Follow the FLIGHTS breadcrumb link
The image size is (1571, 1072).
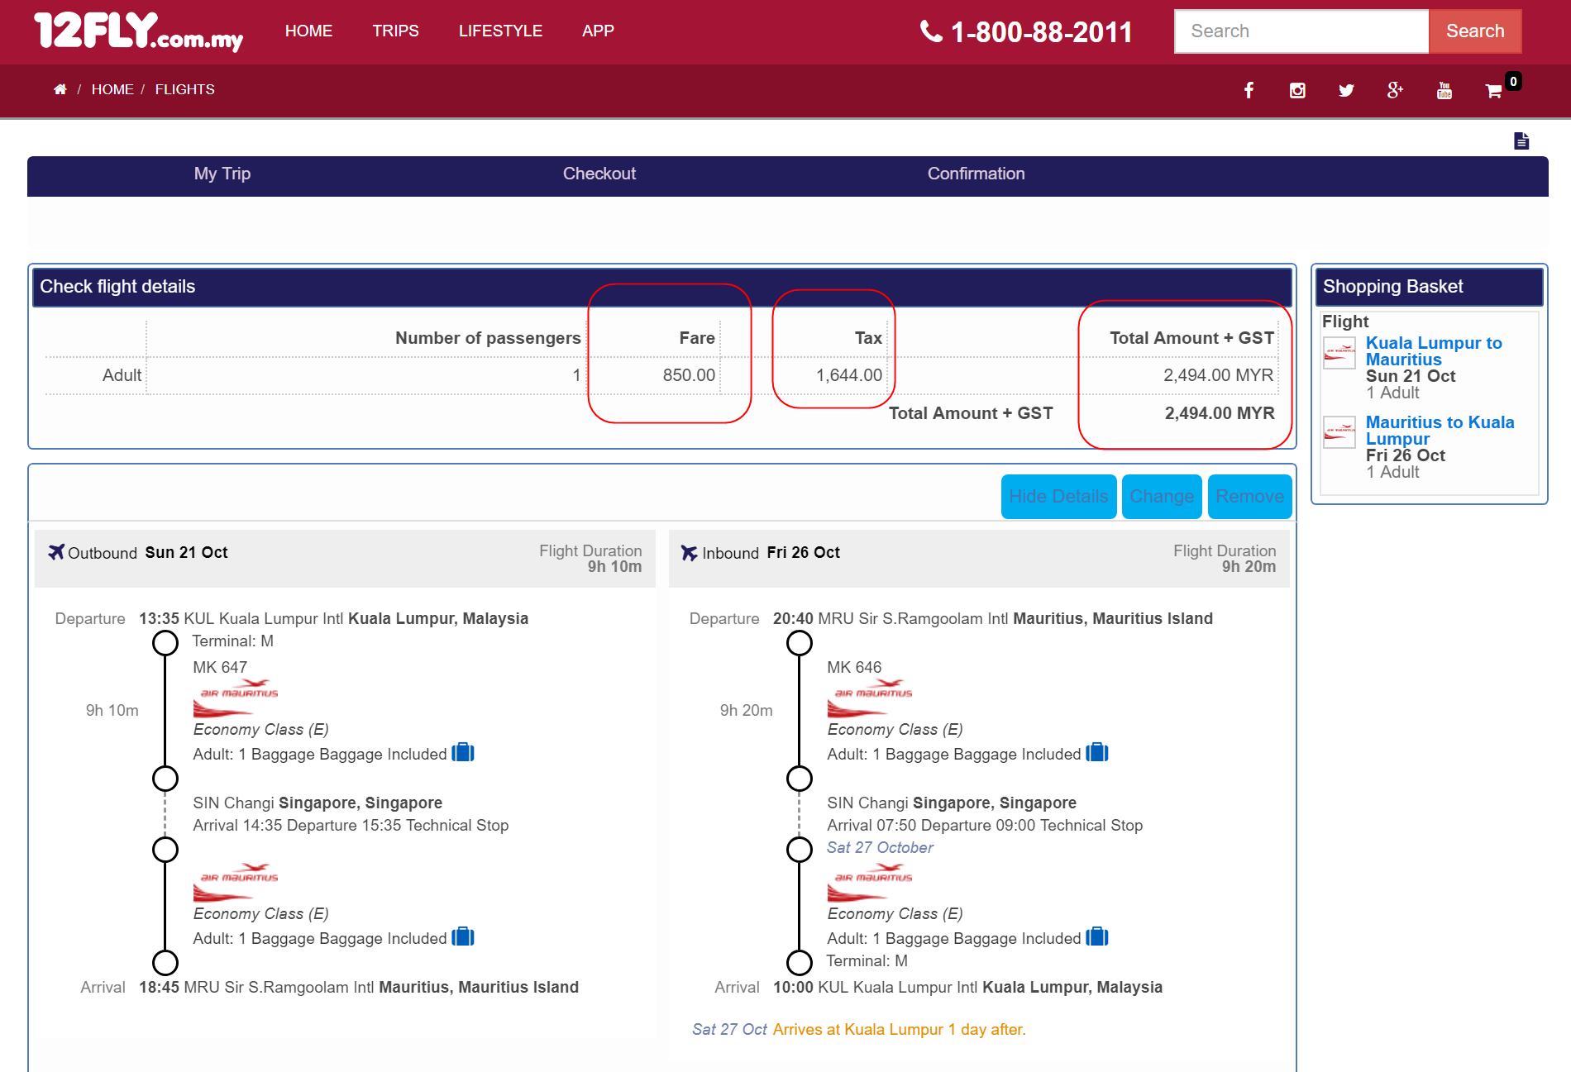(184, 89)
